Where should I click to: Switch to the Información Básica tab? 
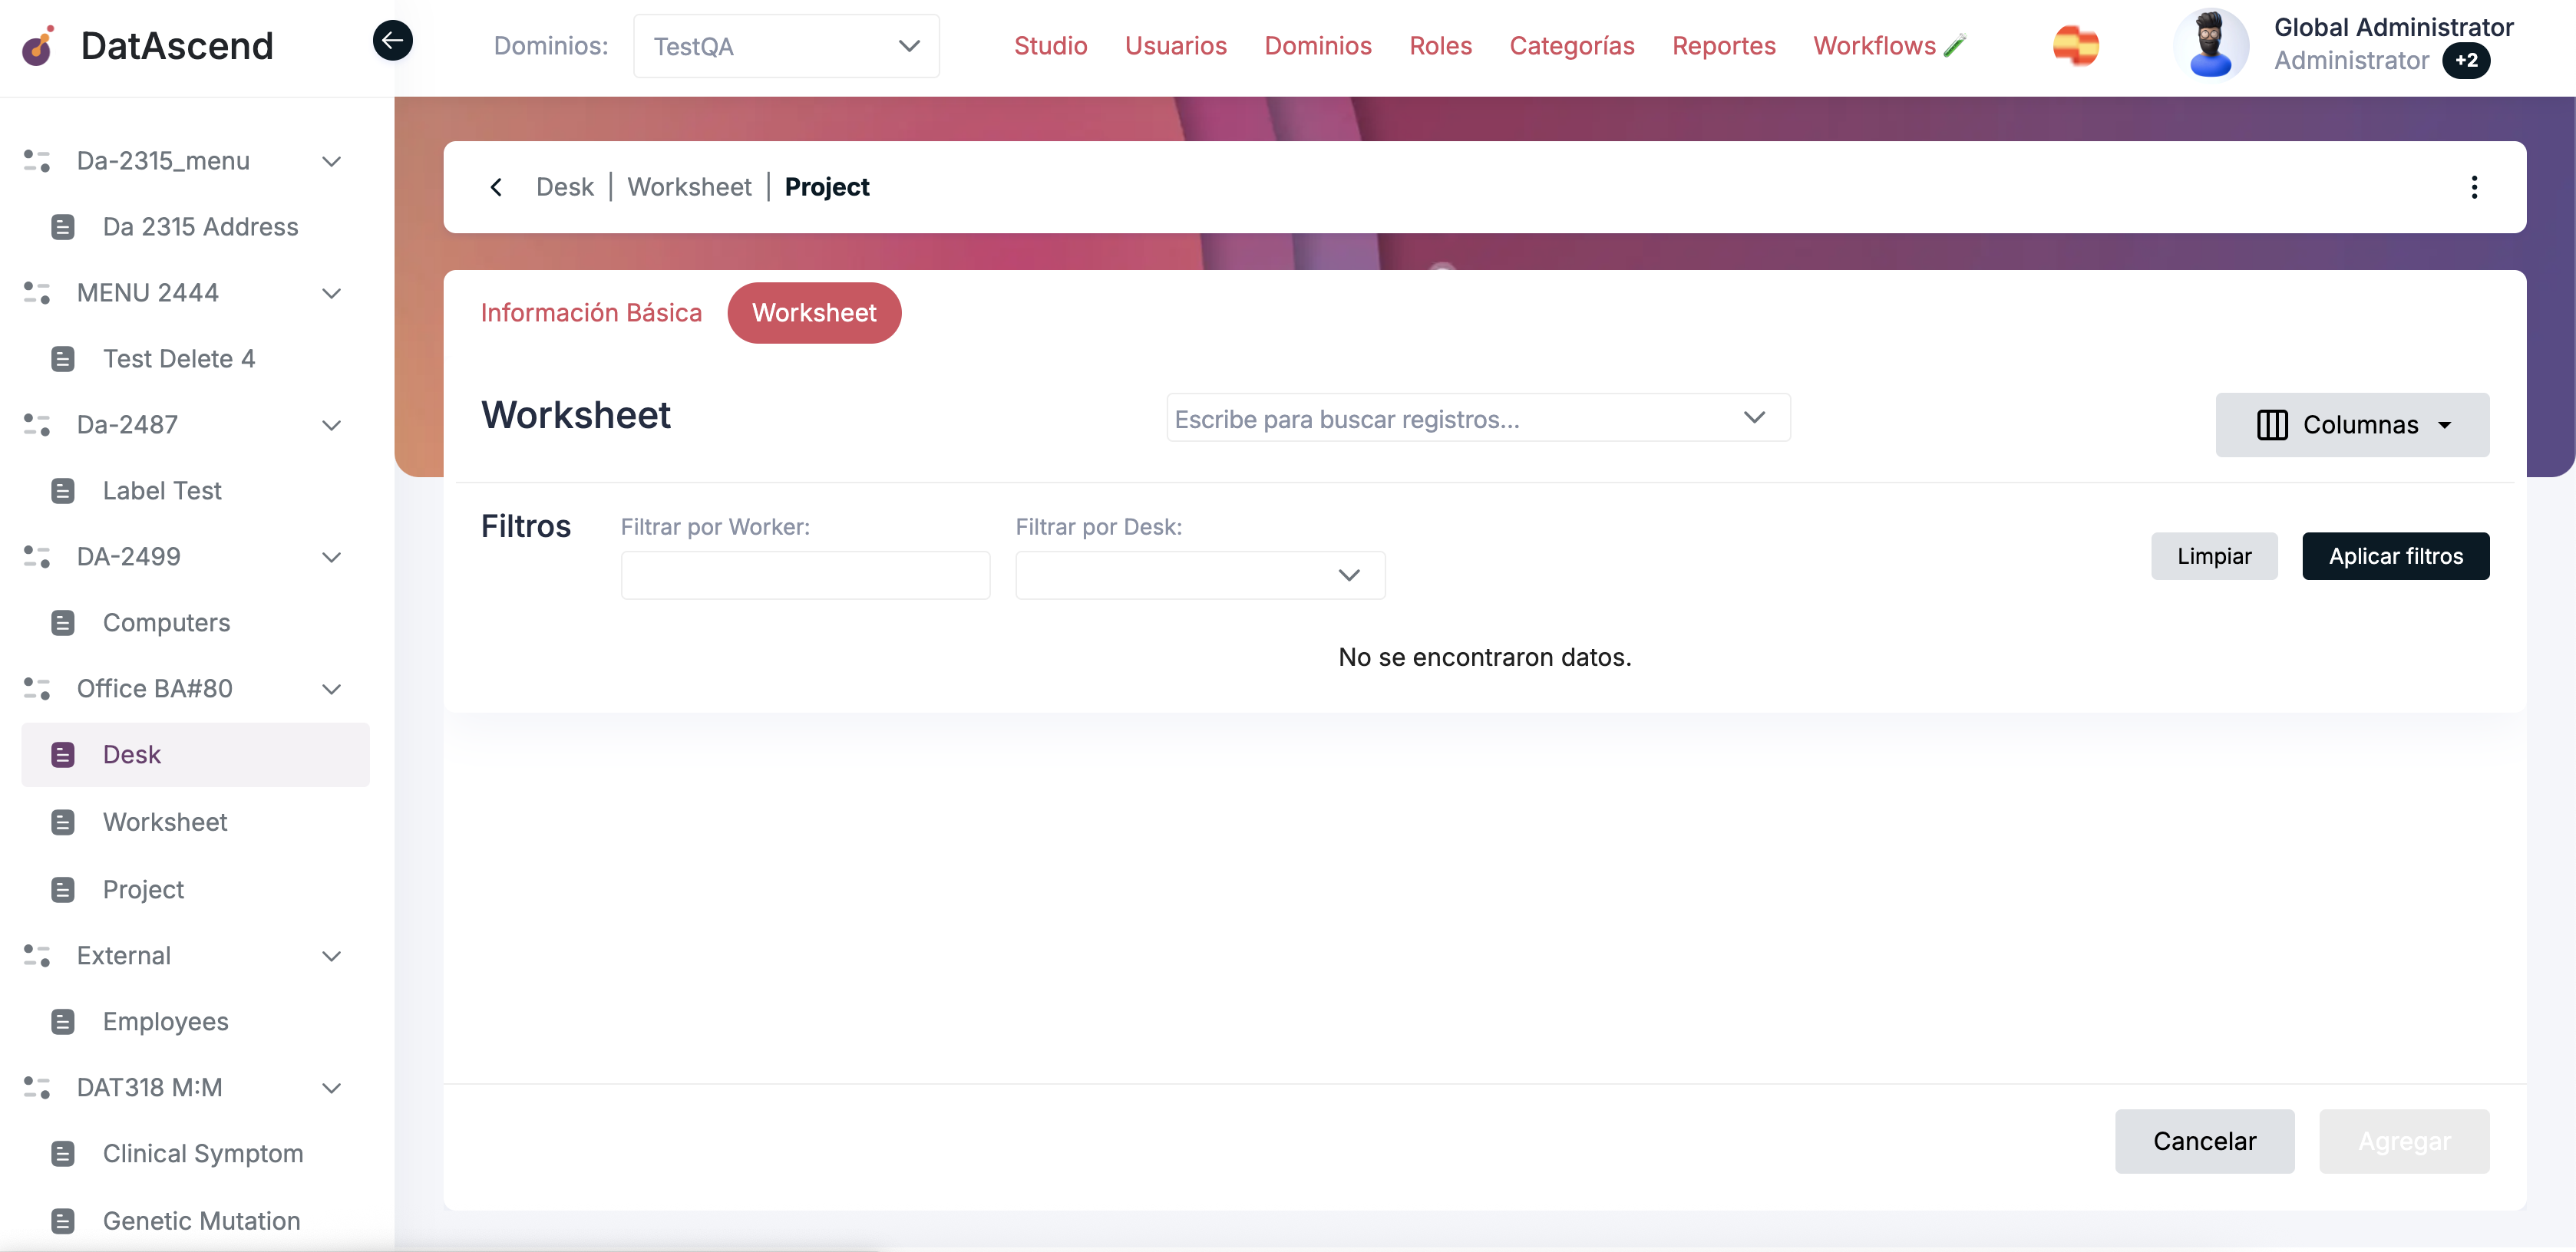[x=591, y=313]
